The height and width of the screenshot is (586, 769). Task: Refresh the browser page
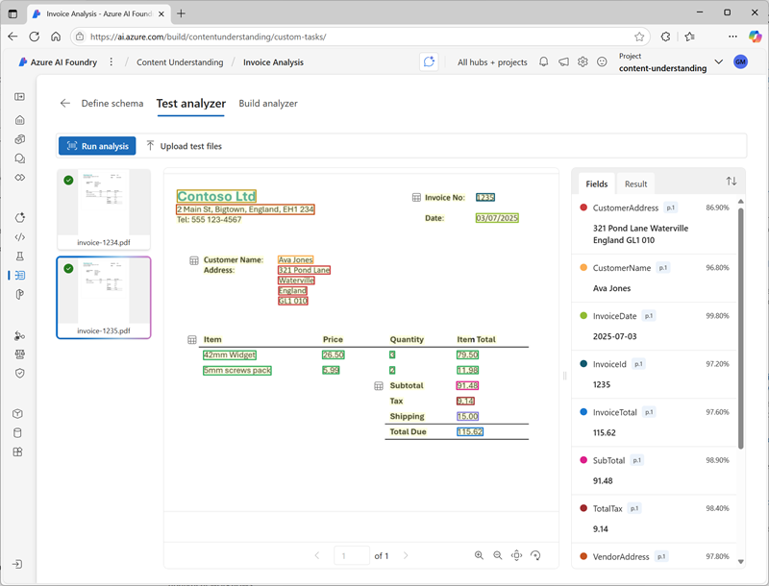coord(34,37)
